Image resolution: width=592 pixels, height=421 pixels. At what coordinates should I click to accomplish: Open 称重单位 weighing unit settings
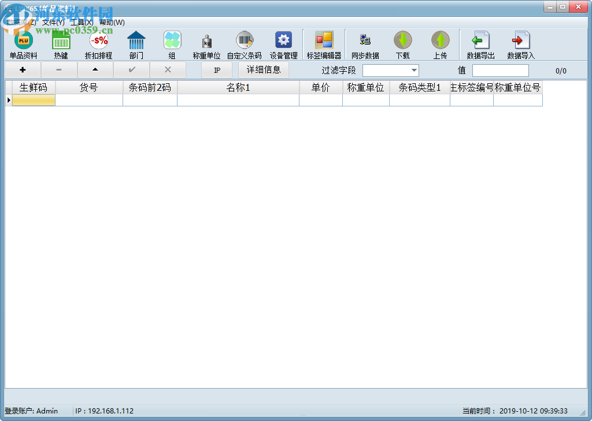[x=208, y=43]
